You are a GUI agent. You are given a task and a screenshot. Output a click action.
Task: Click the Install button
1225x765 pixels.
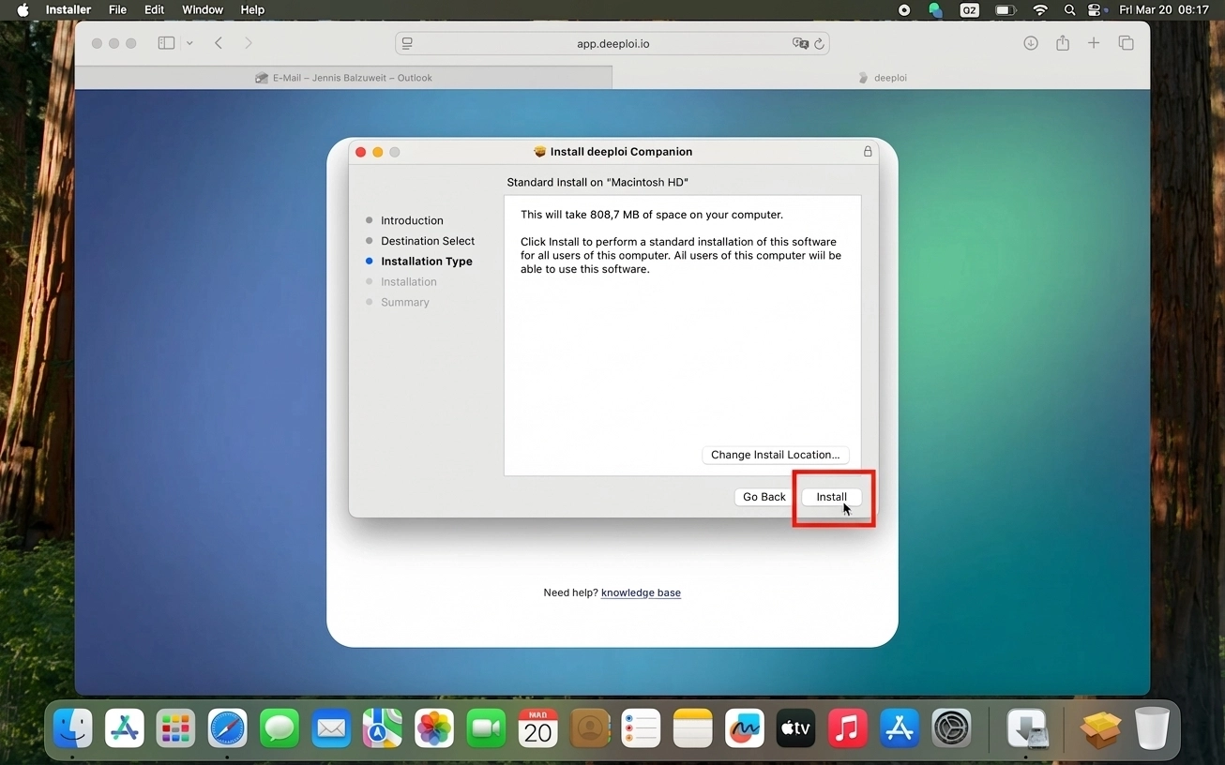tap(831, 497)
